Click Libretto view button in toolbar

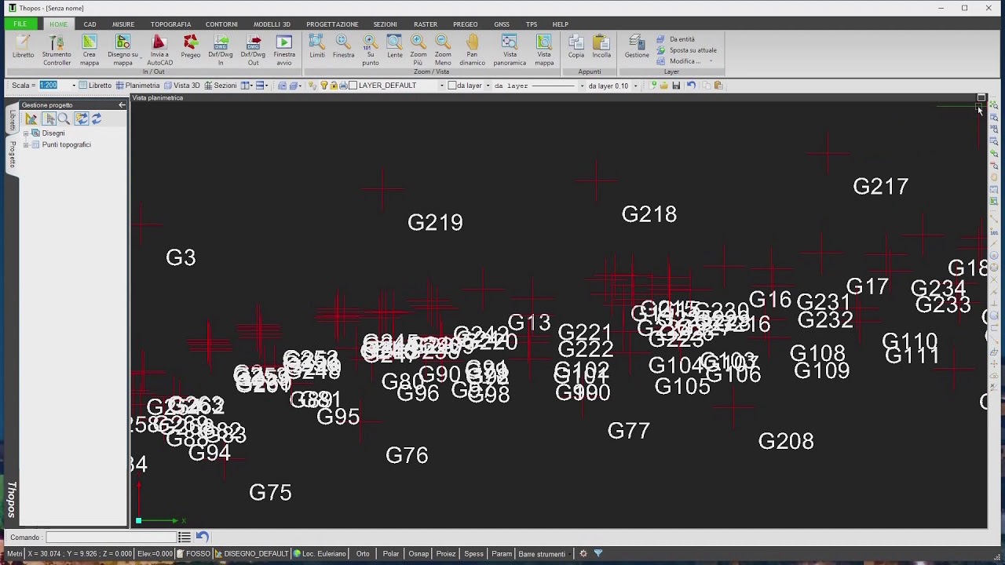[95, 86]
